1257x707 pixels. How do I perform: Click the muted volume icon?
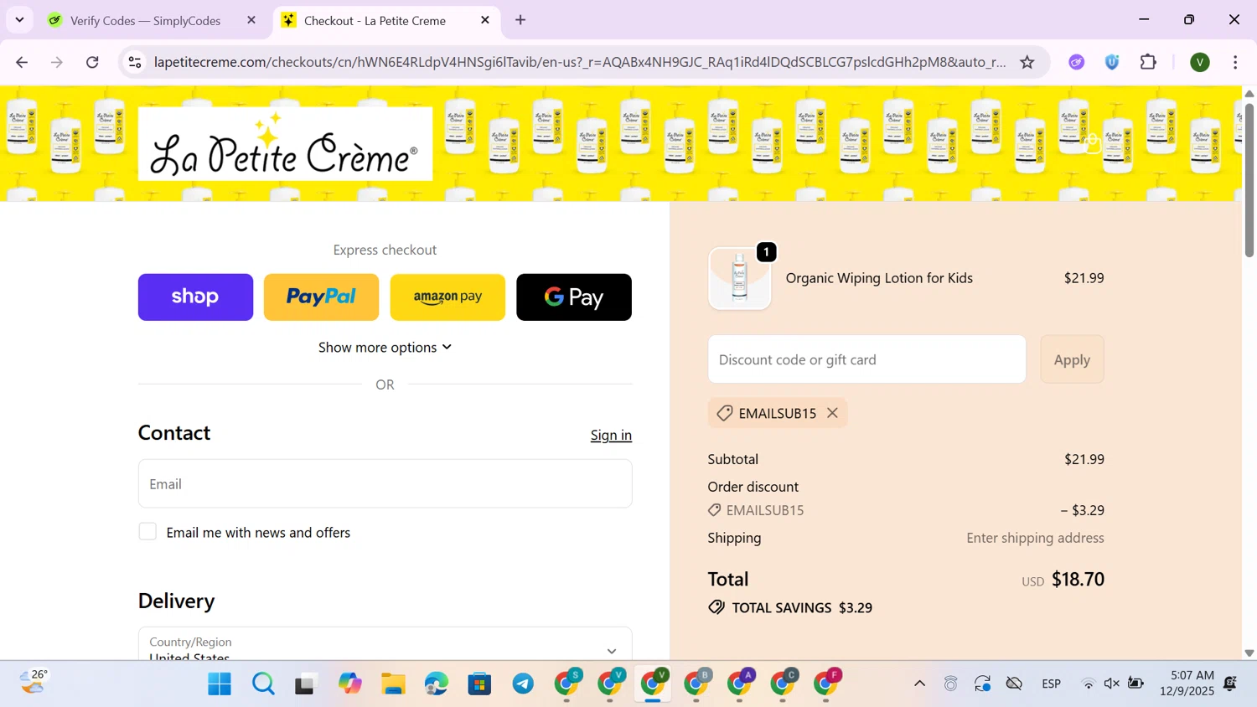tap(1112, 684)
